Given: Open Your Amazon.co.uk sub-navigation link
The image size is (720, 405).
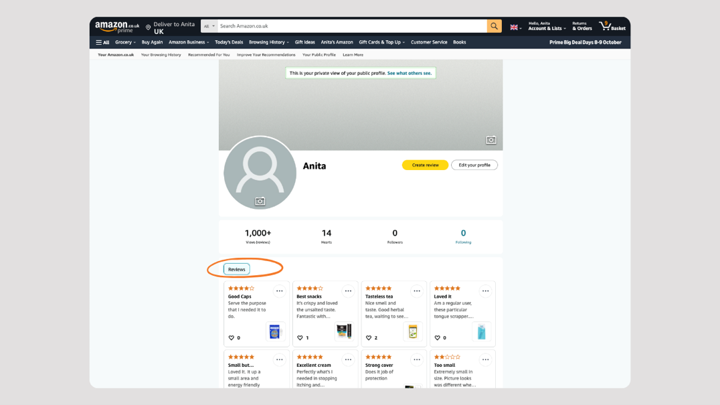Looking at the screenshot, I should tap(116, 55).
